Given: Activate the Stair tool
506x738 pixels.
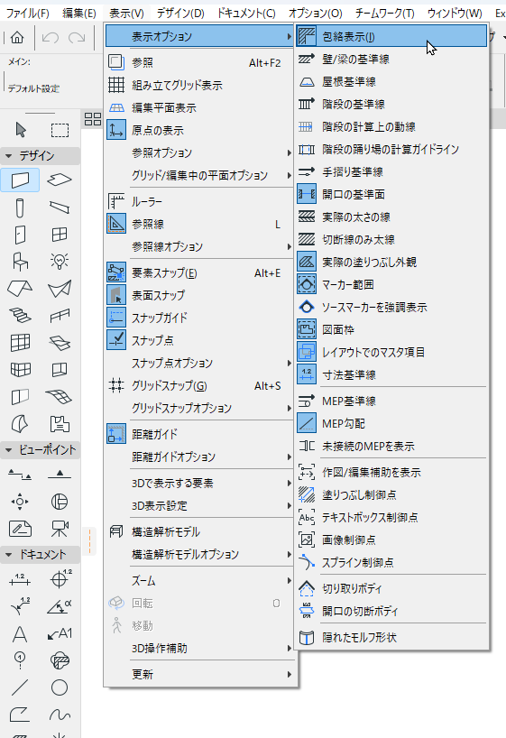Looking at the screenshot, I should click(x=20, y=316).
